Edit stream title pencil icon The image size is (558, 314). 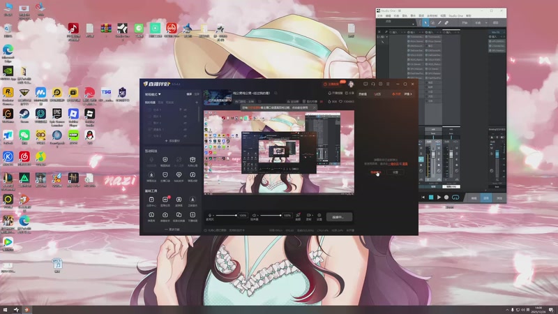pyautogui.click(x=276, y=94)
